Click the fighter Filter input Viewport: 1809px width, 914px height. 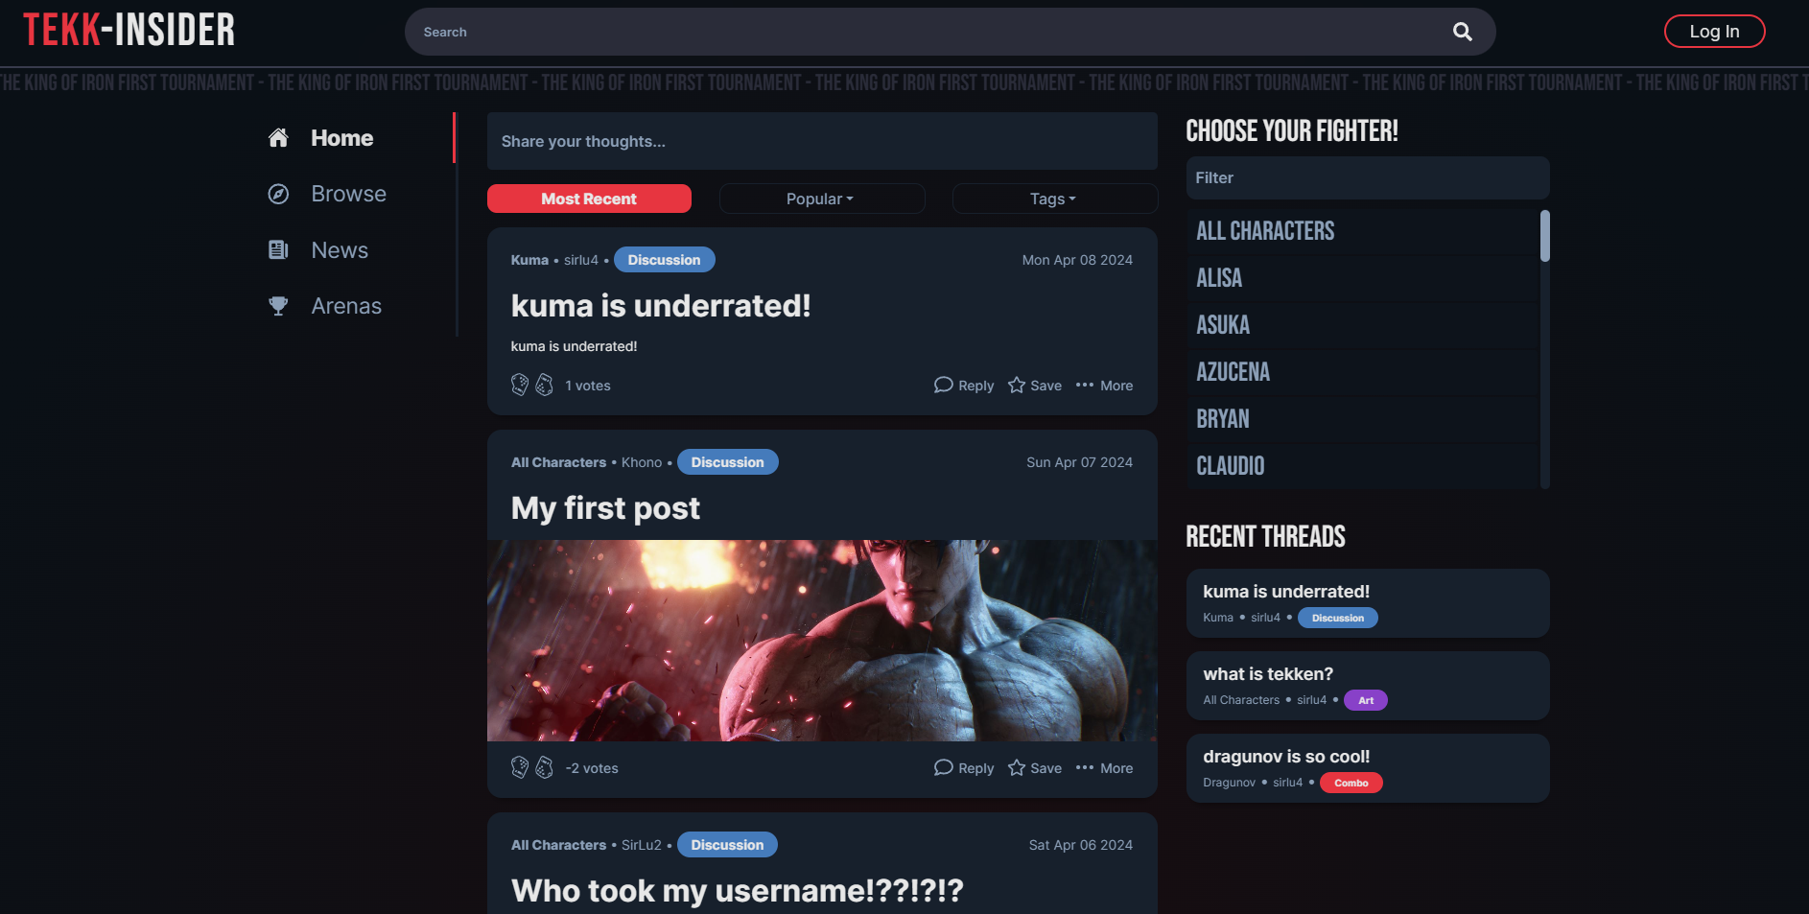pos(1368,177)
